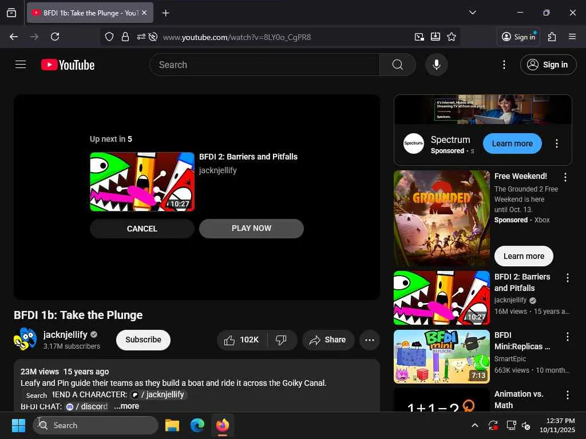View site security padlock info
The height and width of the screenshot is (439, 586).
coord(125,37)
